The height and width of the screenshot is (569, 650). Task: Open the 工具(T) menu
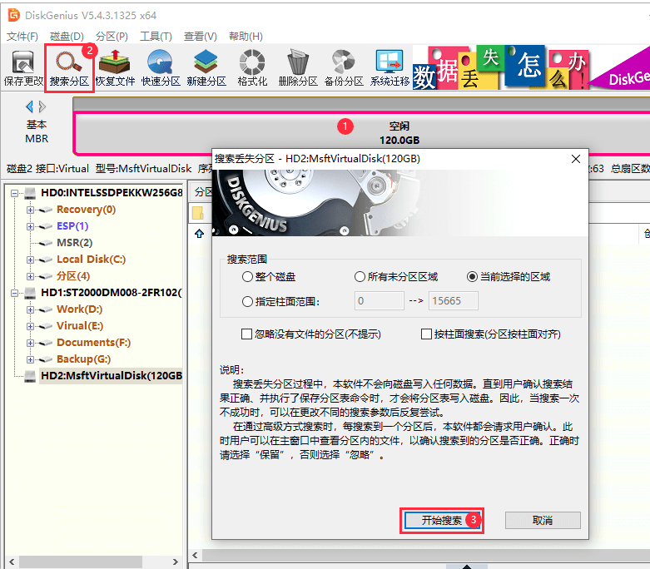pyautogui.click(x=156, y=37)
